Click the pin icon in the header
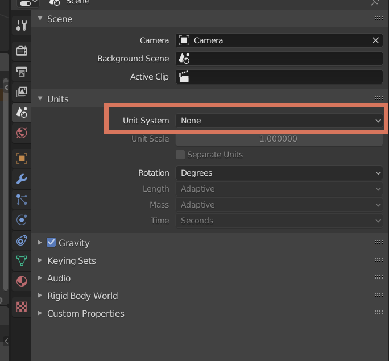The image size is (389, 361). (375, 2)
